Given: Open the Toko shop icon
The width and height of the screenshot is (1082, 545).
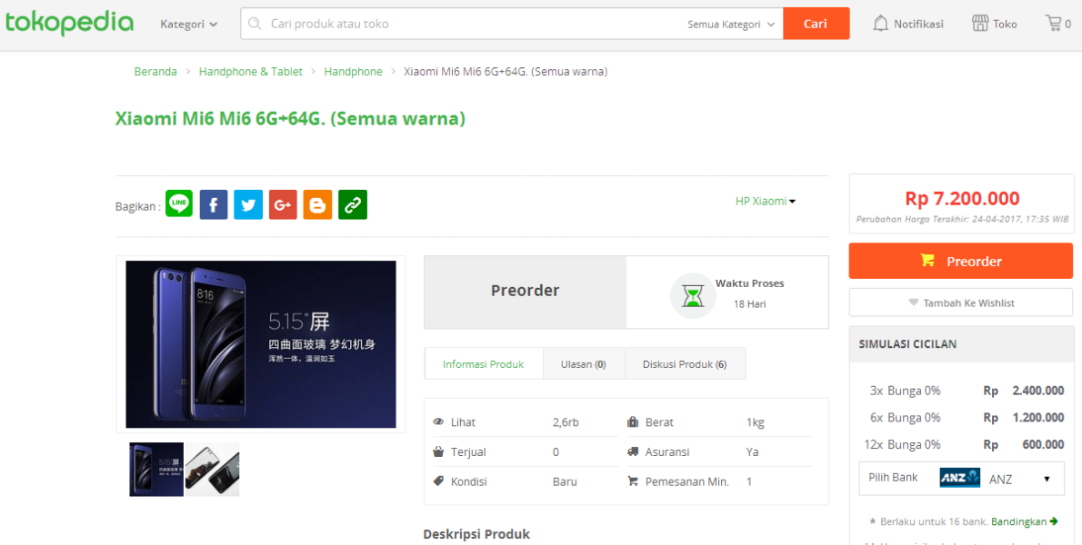Looking at the screenshot, I should [980, 24].
